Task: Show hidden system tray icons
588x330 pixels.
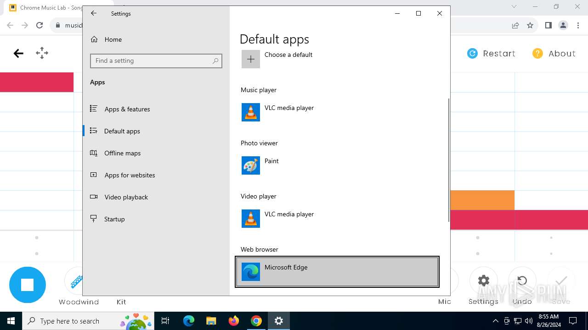Action: click(495, 321)
